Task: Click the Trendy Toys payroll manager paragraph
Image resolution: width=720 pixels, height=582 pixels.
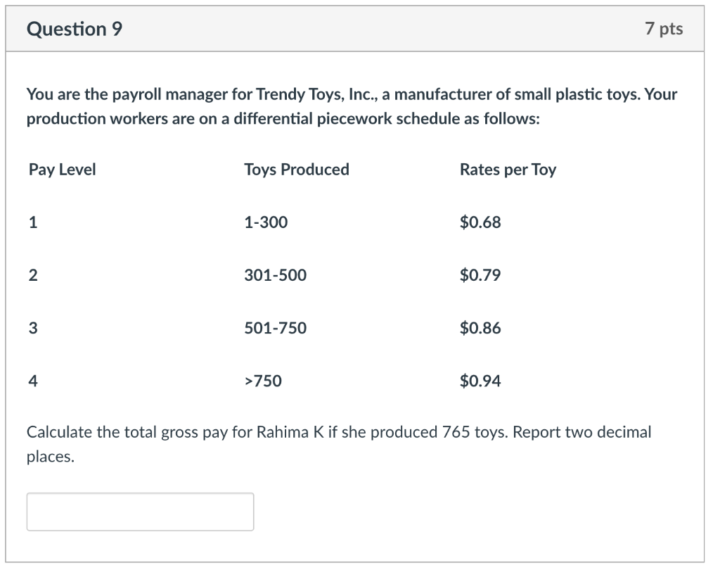Action: coord(352,106)
